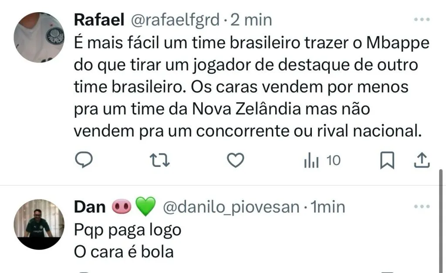Open more options on Dan's reply
The width and height of the screenshot is (446, 273).
(x=421, y=207)
